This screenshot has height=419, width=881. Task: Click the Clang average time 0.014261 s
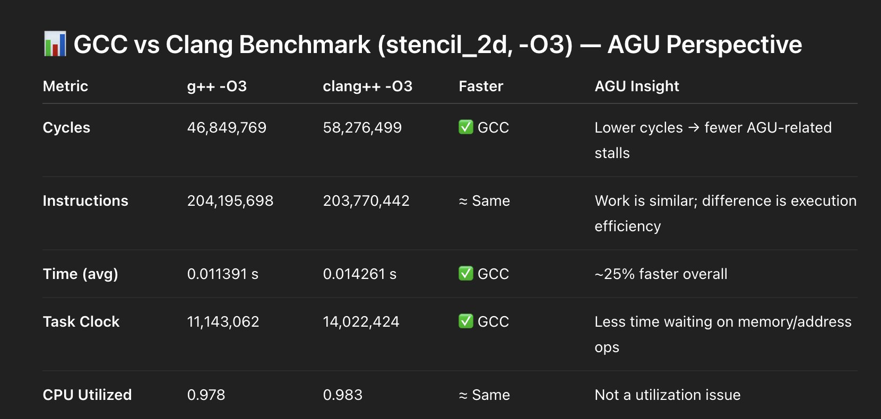click(359, 274)
